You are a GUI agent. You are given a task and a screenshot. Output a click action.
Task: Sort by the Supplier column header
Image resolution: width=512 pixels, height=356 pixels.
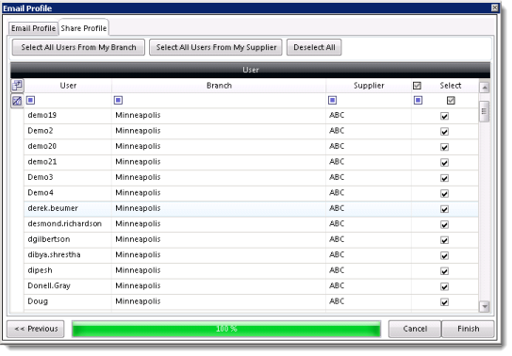pyautogui.click(x=369, y=86)
